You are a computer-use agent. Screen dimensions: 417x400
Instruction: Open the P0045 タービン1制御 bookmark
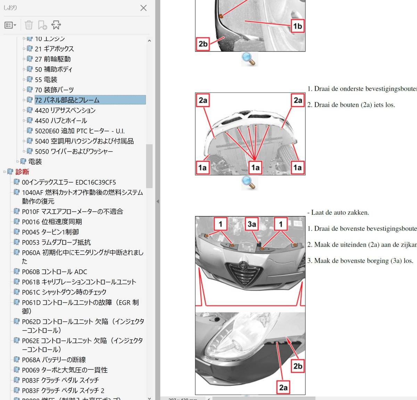coord(50,232)
